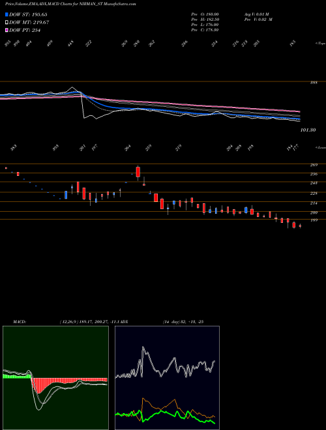The height and width of the screenshot is (430, 326).
Task: Click the 448 value in the Tops row
Action: click(x=71, y=44)
